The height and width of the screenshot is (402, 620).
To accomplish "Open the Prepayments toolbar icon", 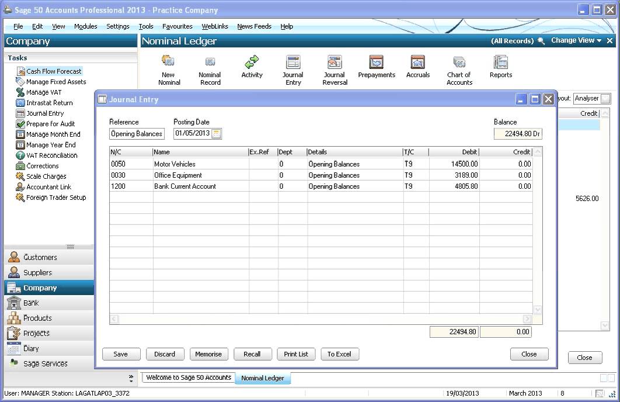I will tap(377, 67).
